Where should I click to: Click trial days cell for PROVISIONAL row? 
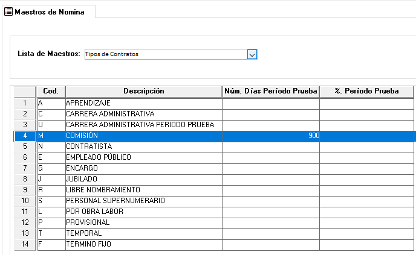(270, 222)
